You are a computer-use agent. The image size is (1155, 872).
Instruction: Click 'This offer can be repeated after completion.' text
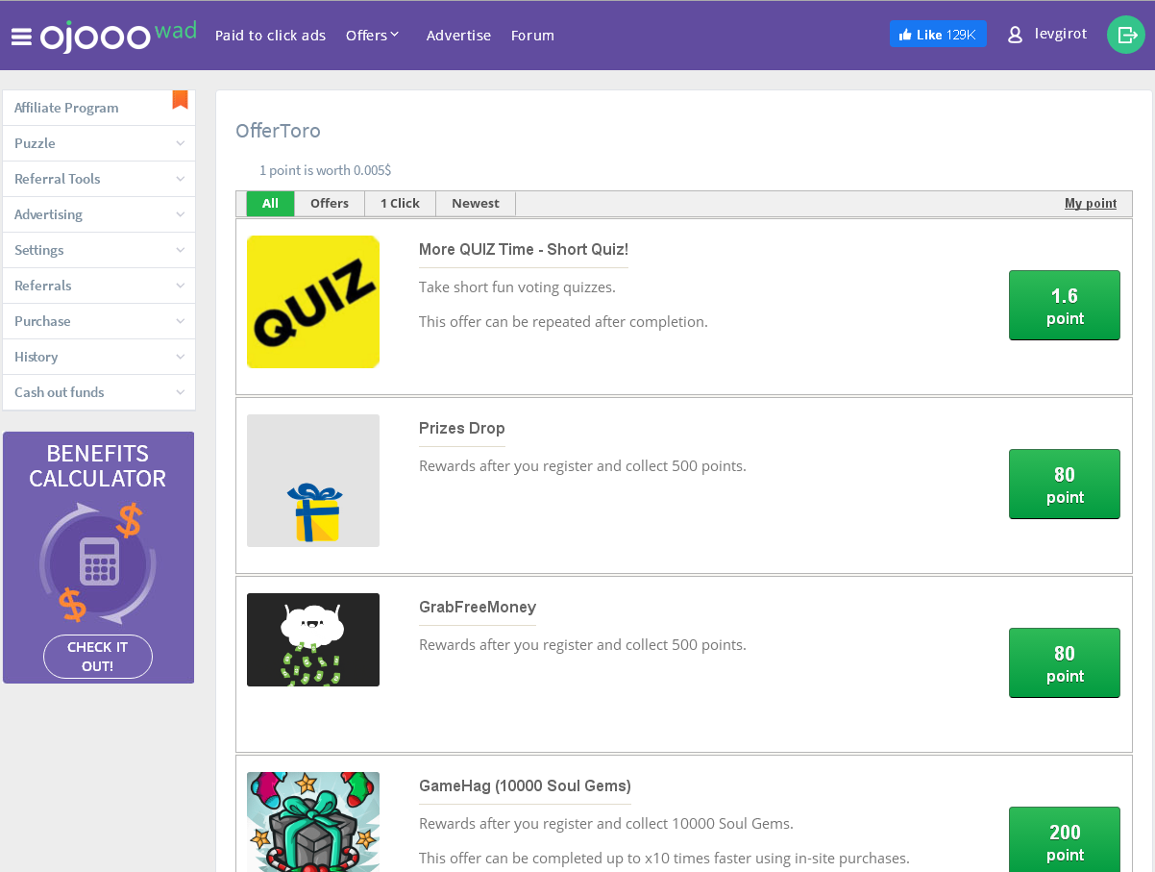point(563,321)
